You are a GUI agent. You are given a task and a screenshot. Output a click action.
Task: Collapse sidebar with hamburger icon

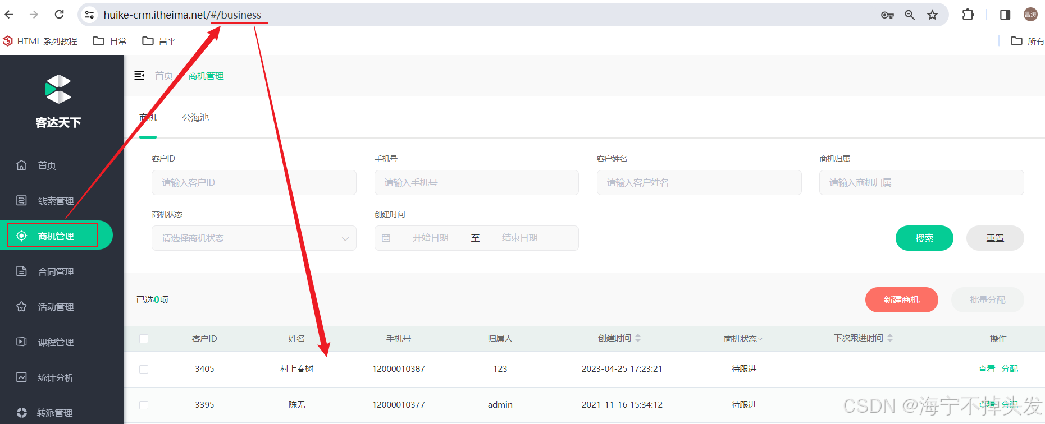(x=139, y=75)
